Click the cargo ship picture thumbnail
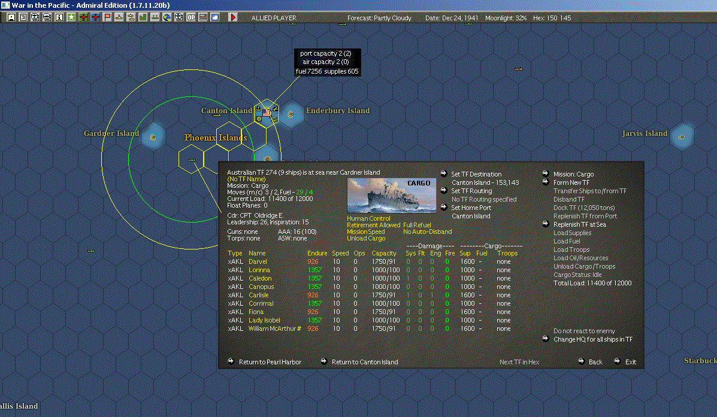The image size is (717, 417). pyautogui.click(x=391, y=196)
